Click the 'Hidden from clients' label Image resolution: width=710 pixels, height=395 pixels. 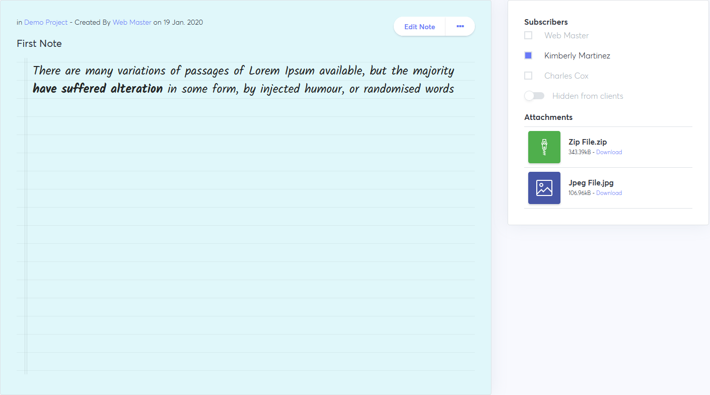click(x=588, y=96)
